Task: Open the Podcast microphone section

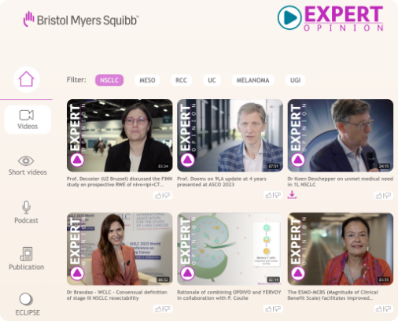Action: point(26,212)
